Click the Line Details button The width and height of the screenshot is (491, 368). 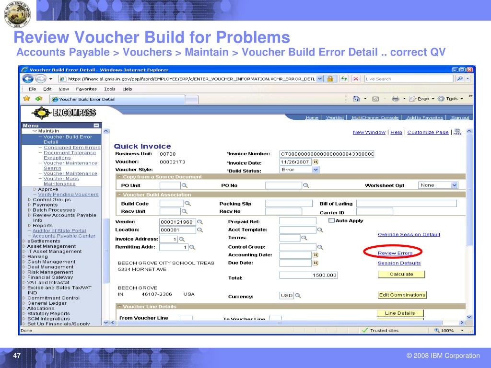[400, 313]
